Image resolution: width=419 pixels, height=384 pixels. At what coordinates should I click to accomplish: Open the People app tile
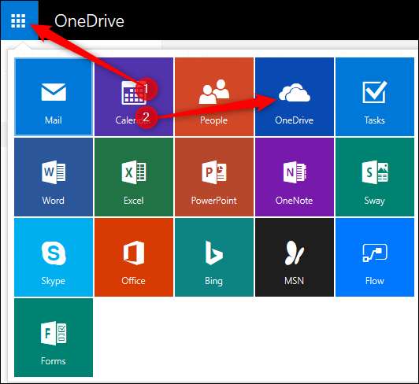214,97
